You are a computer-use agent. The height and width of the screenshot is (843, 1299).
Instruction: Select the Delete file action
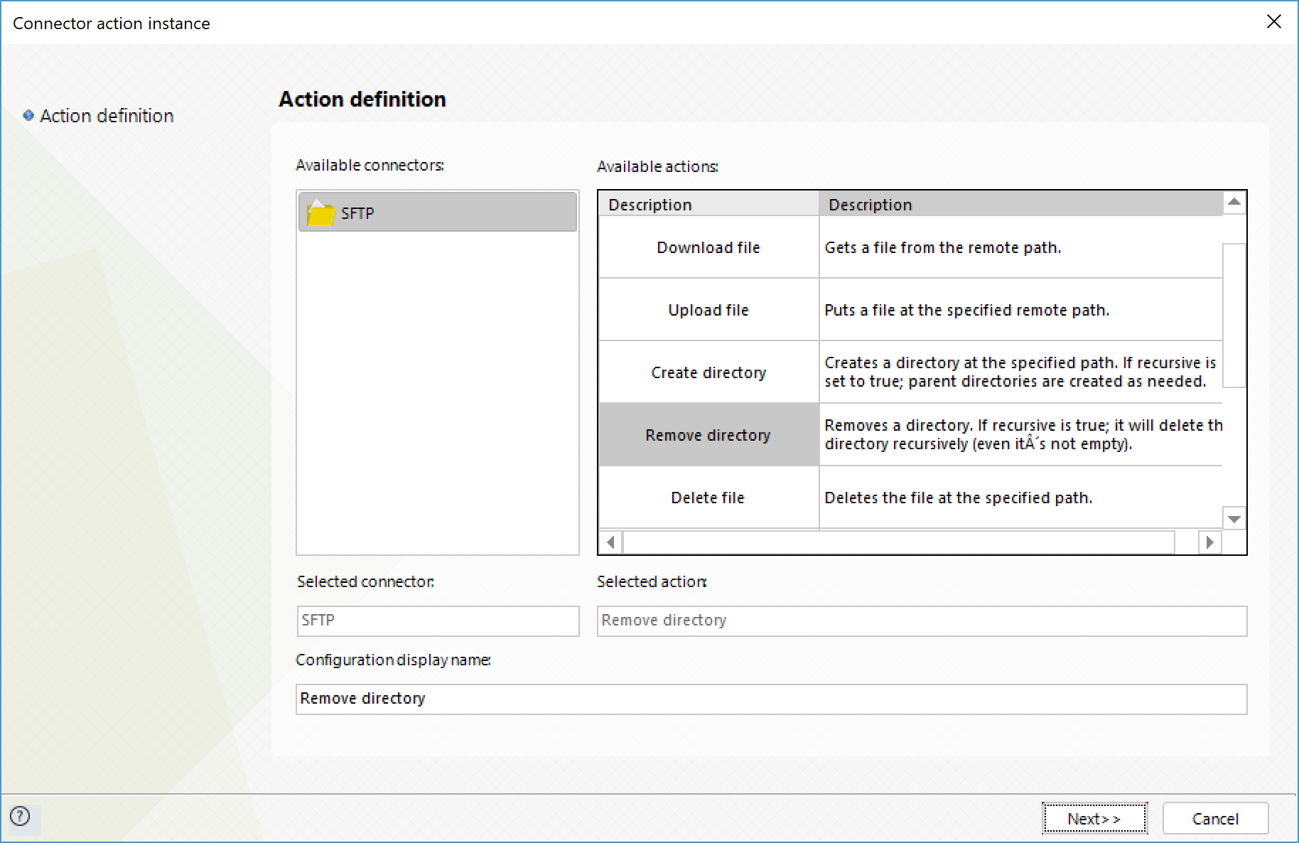[x=708, y=498]
